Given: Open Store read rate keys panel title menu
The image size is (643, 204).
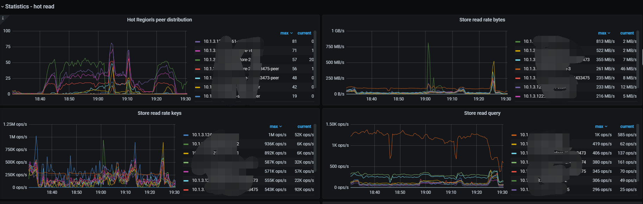Looking at the screenshot, I should (159, 113).
